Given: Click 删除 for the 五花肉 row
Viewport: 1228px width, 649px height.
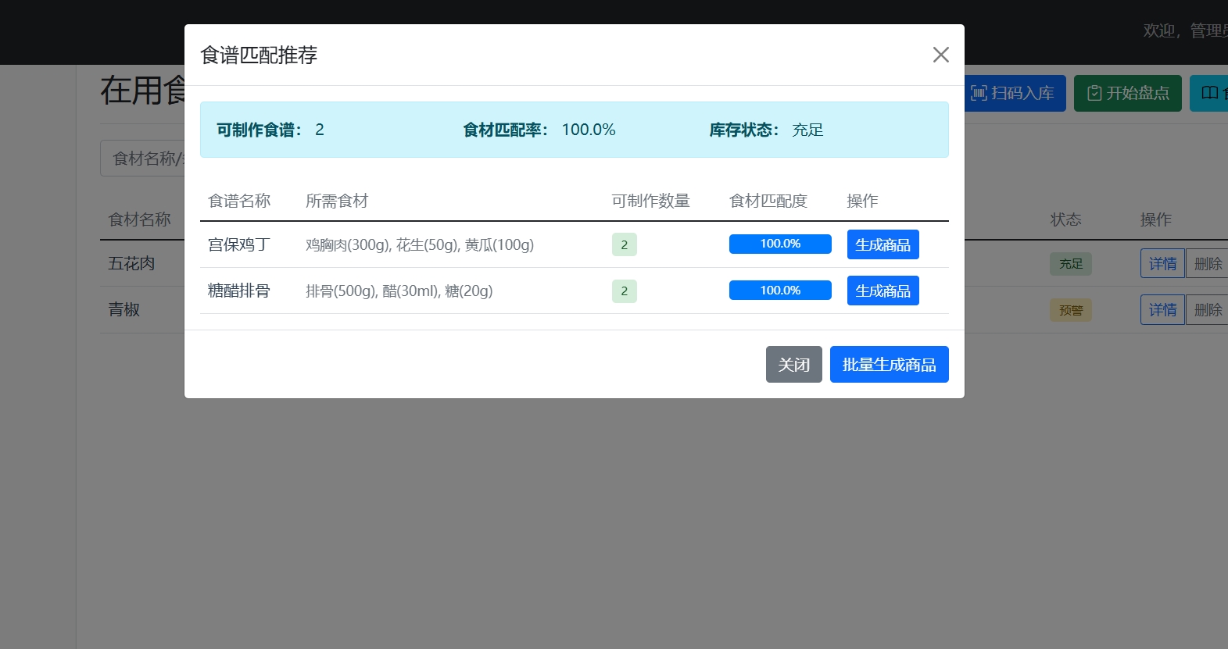Looking at the screenshot, I should [1207, 264].
